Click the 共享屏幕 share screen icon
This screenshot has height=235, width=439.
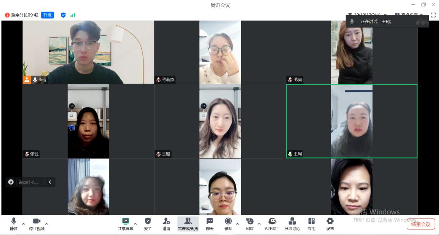125,224
